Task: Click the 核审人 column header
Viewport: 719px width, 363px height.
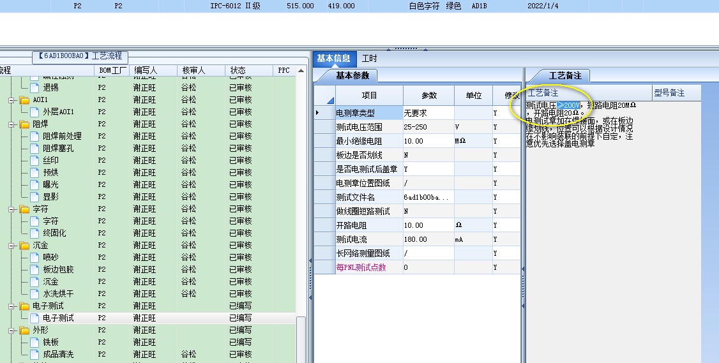Action: (201, 71)
